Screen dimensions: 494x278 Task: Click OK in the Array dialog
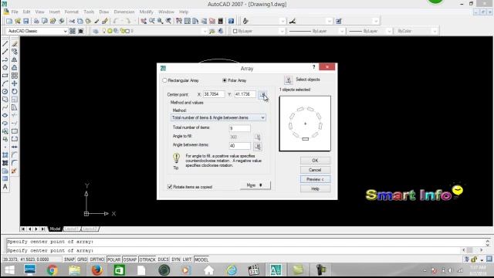click(315, 161)
